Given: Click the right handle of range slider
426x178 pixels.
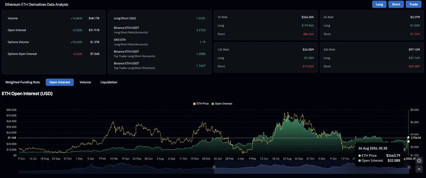Looking at the screenshot, I should point(409,167).
